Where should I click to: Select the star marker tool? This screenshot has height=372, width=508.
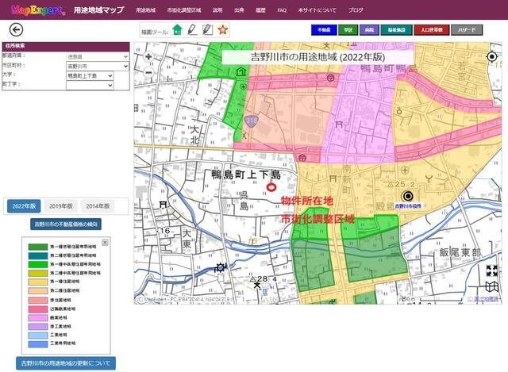[x=223, y=29]
